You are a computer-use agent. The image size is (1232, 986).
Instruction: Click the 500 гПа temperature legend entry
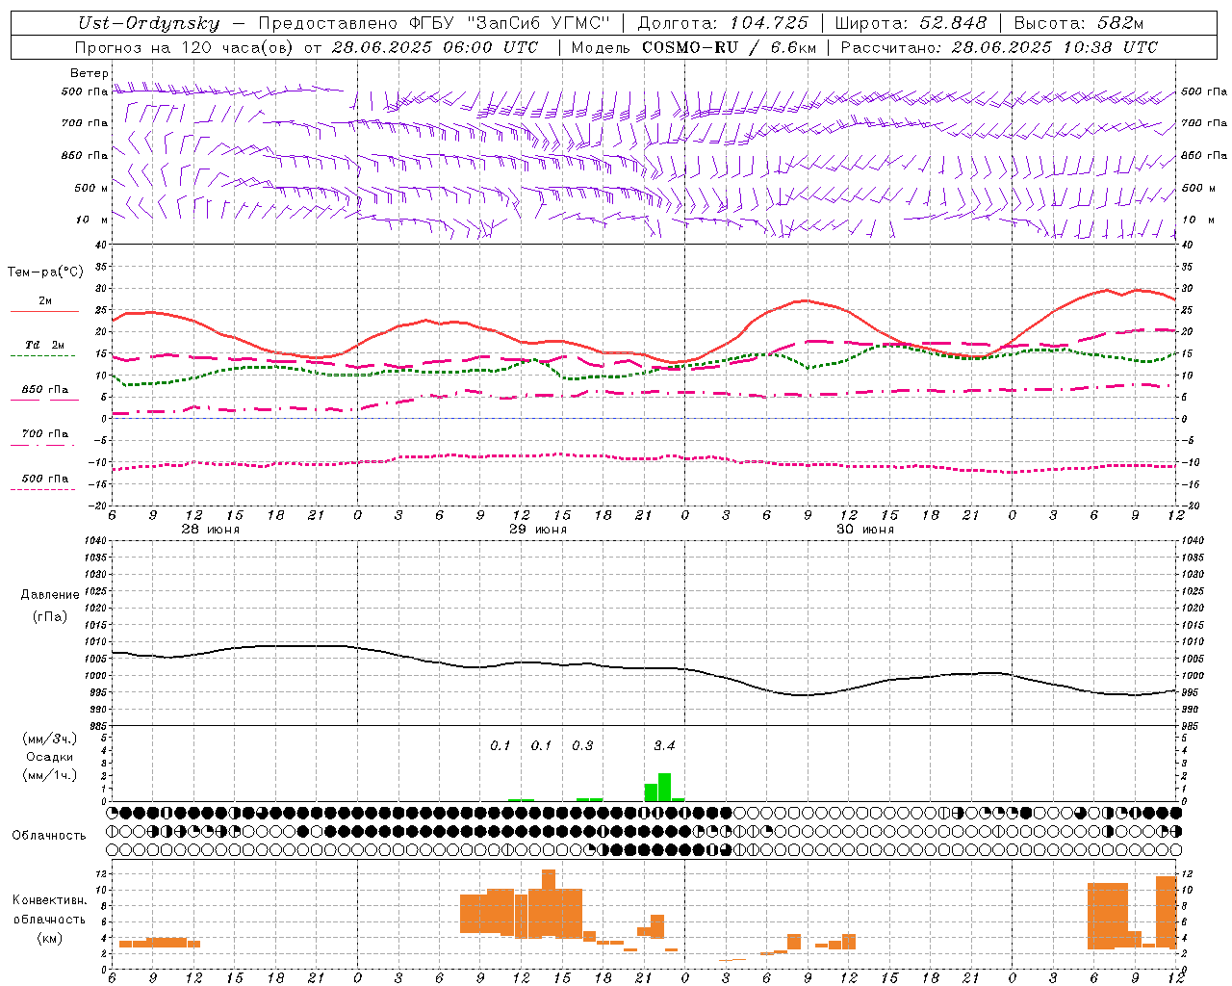point(44,478)
